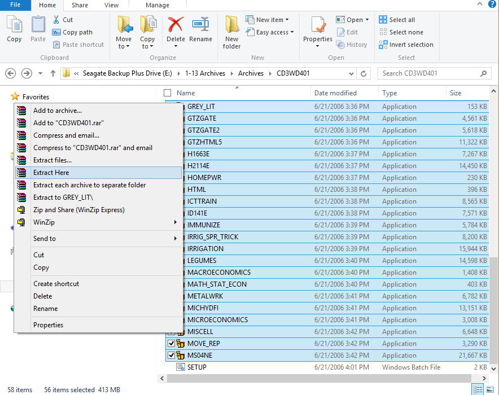This screenshot has width=499, height=395.
Task: Refresh the current folder view
Action: pyautogui.click(x=364, y=73)
